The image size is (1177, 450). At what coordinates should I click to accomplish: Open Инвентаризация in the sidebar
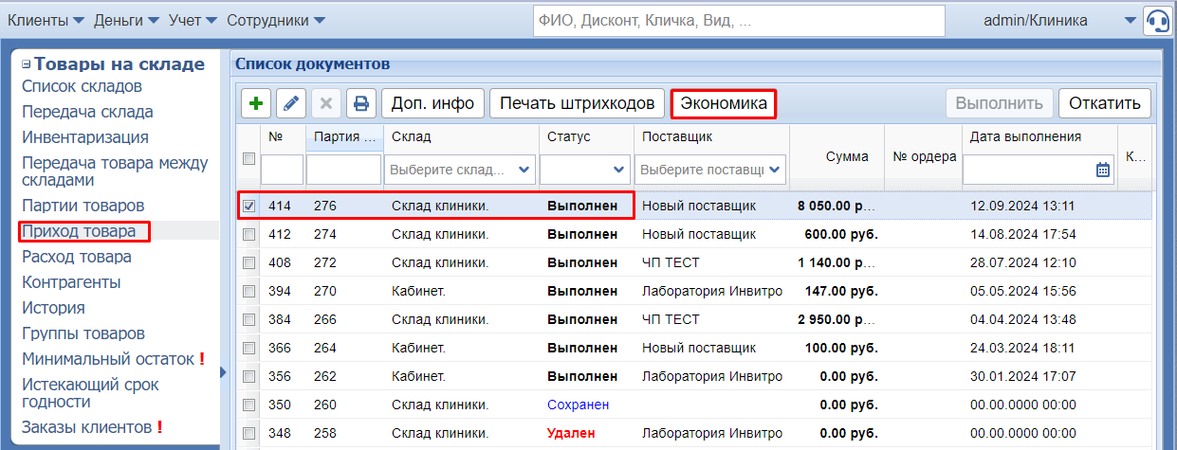coord(85,137)
